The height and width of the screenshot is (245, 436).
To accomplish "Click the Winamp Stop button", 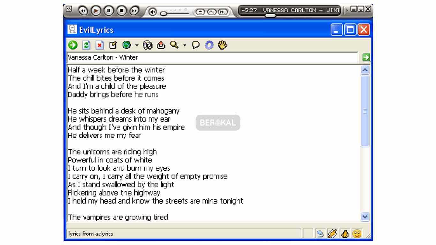I will click(x=121, y=11).
